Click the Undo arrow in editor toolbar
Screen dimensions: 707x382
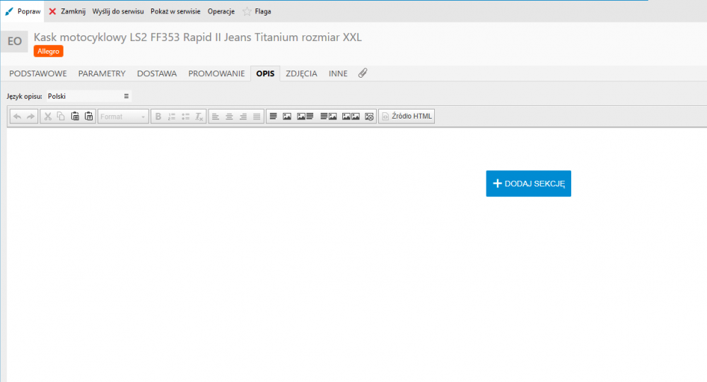[17, 117]
